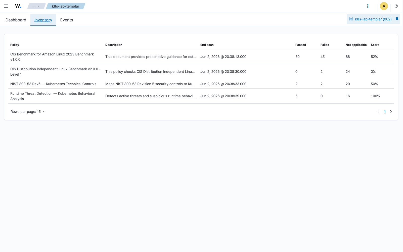
Task: Sort by Score column header
Action: point(375,45)
